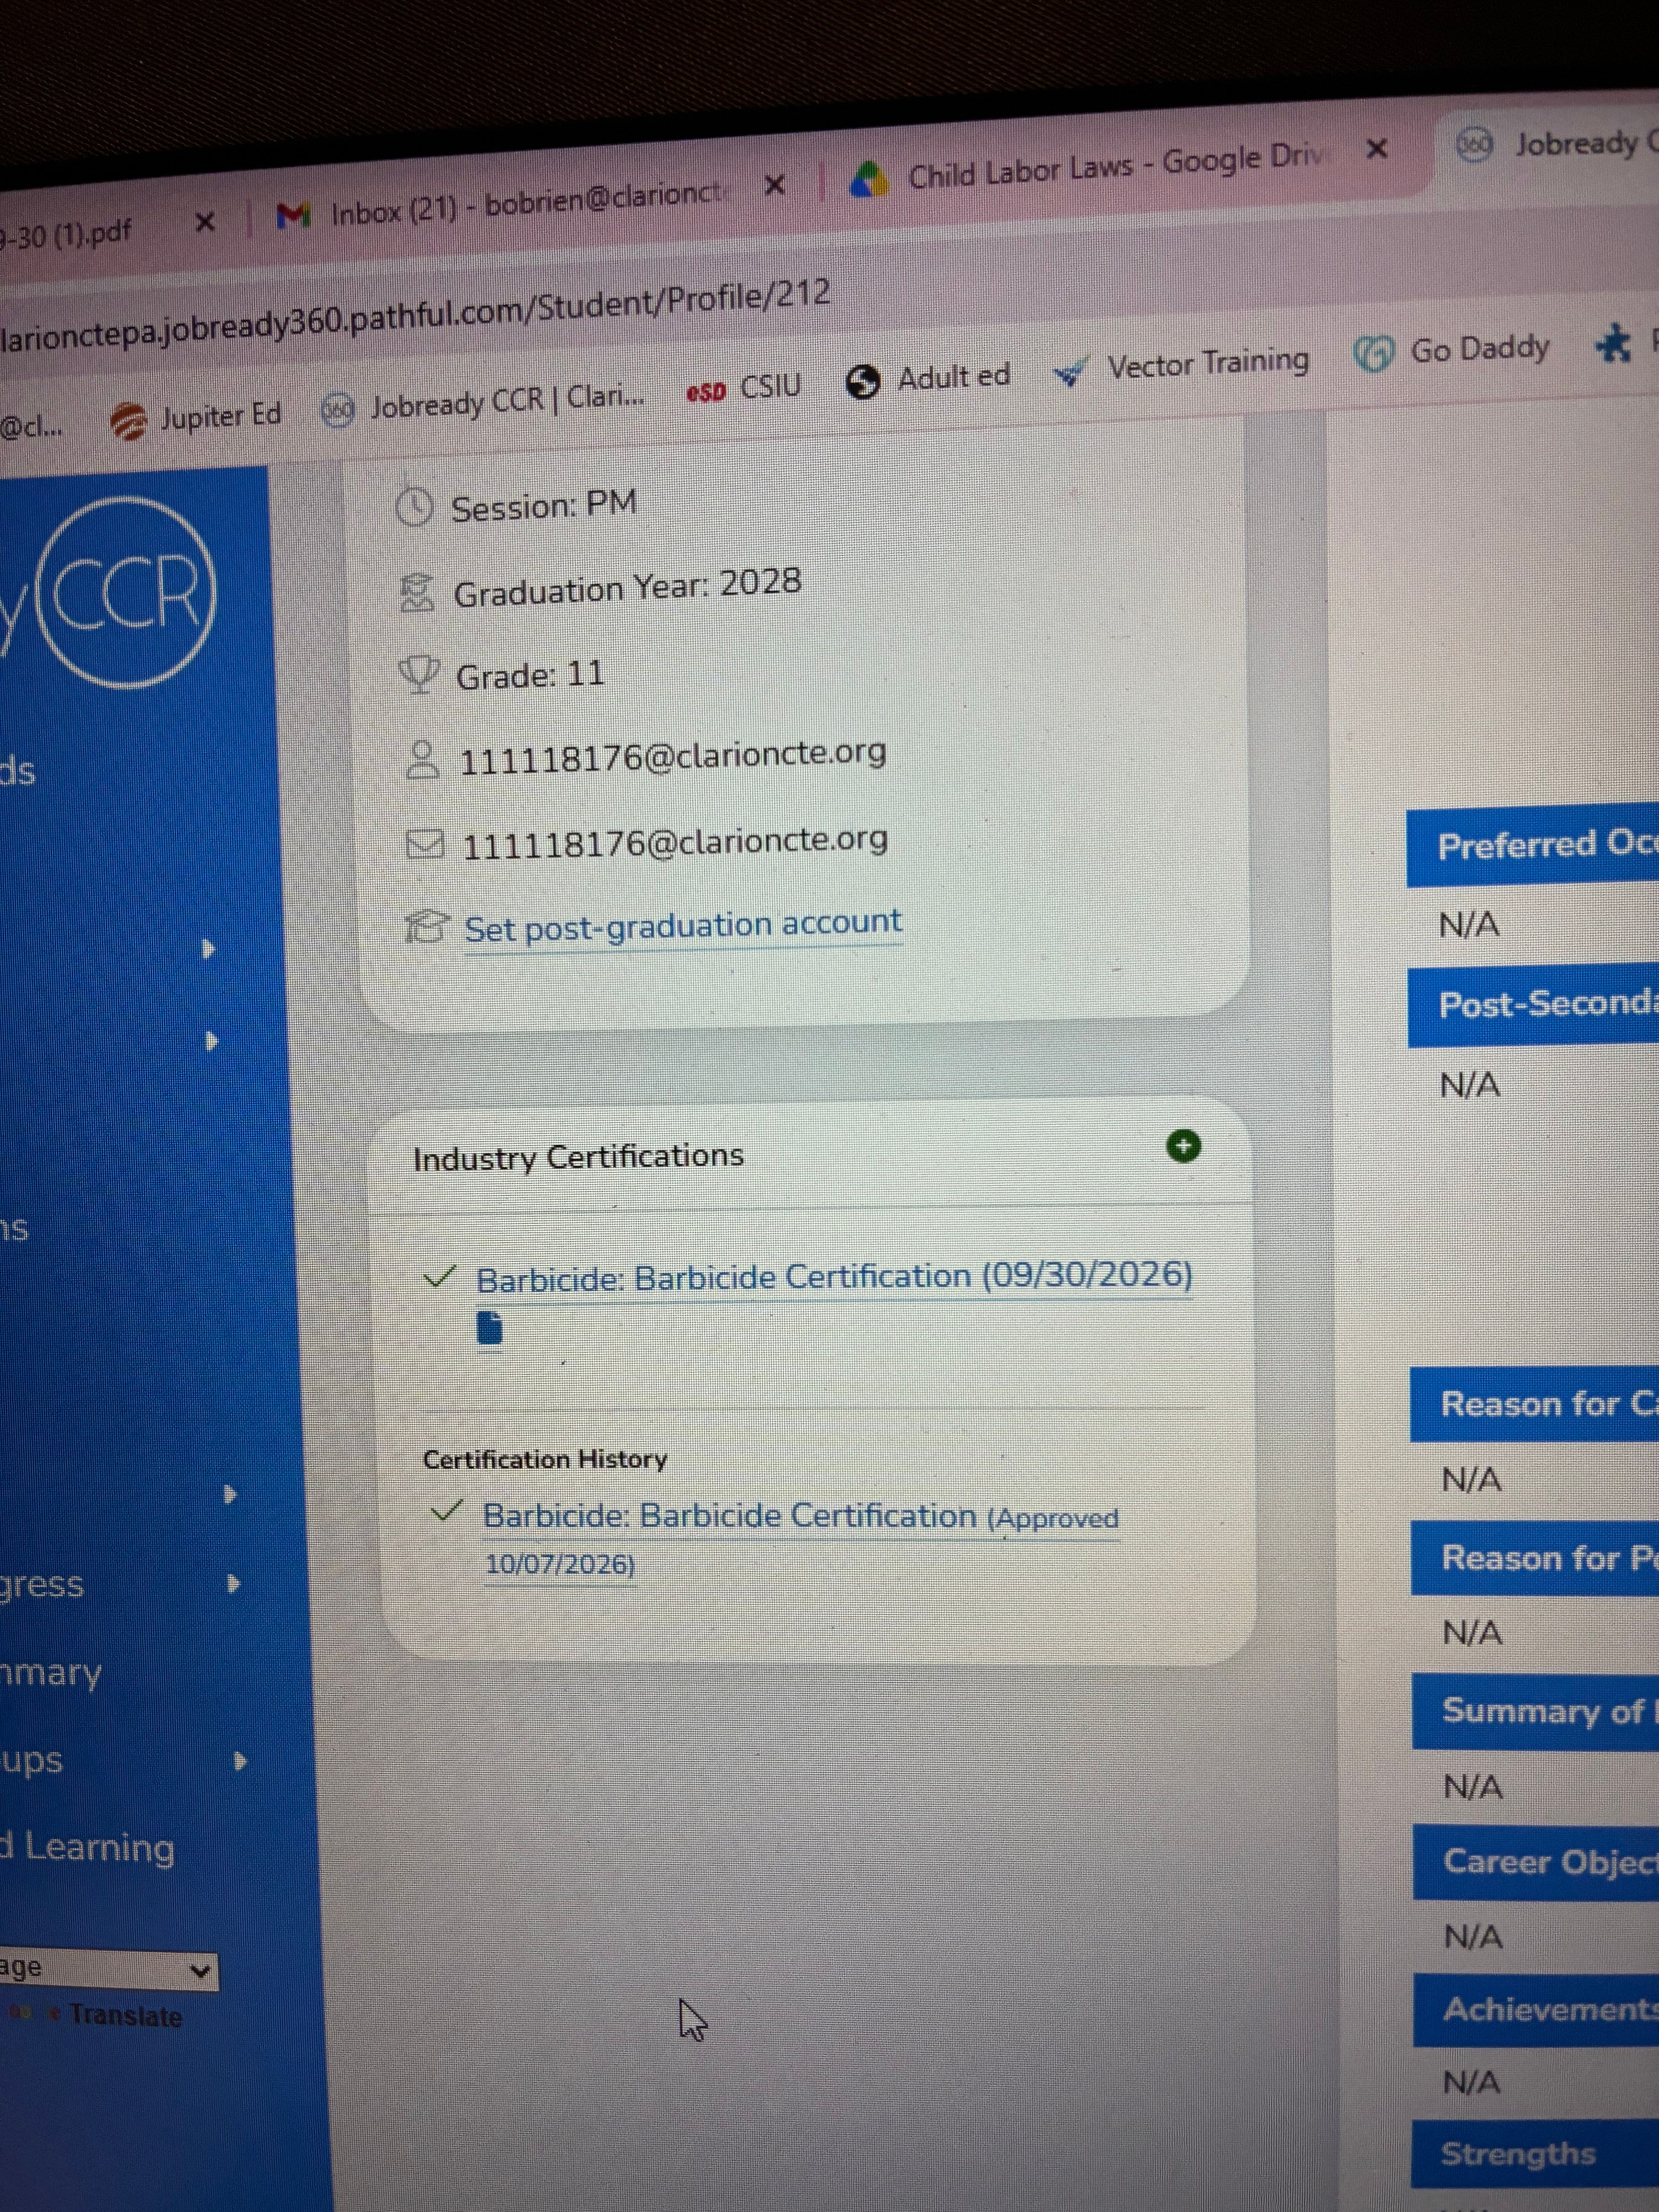
Task: Open the Go Daddy bookmark
Action: (x=1452, y=350)
